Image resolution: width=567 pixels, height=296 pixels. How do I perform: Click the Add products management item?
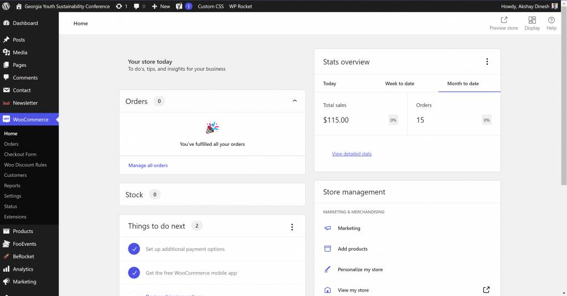click(x=352, y=249)
